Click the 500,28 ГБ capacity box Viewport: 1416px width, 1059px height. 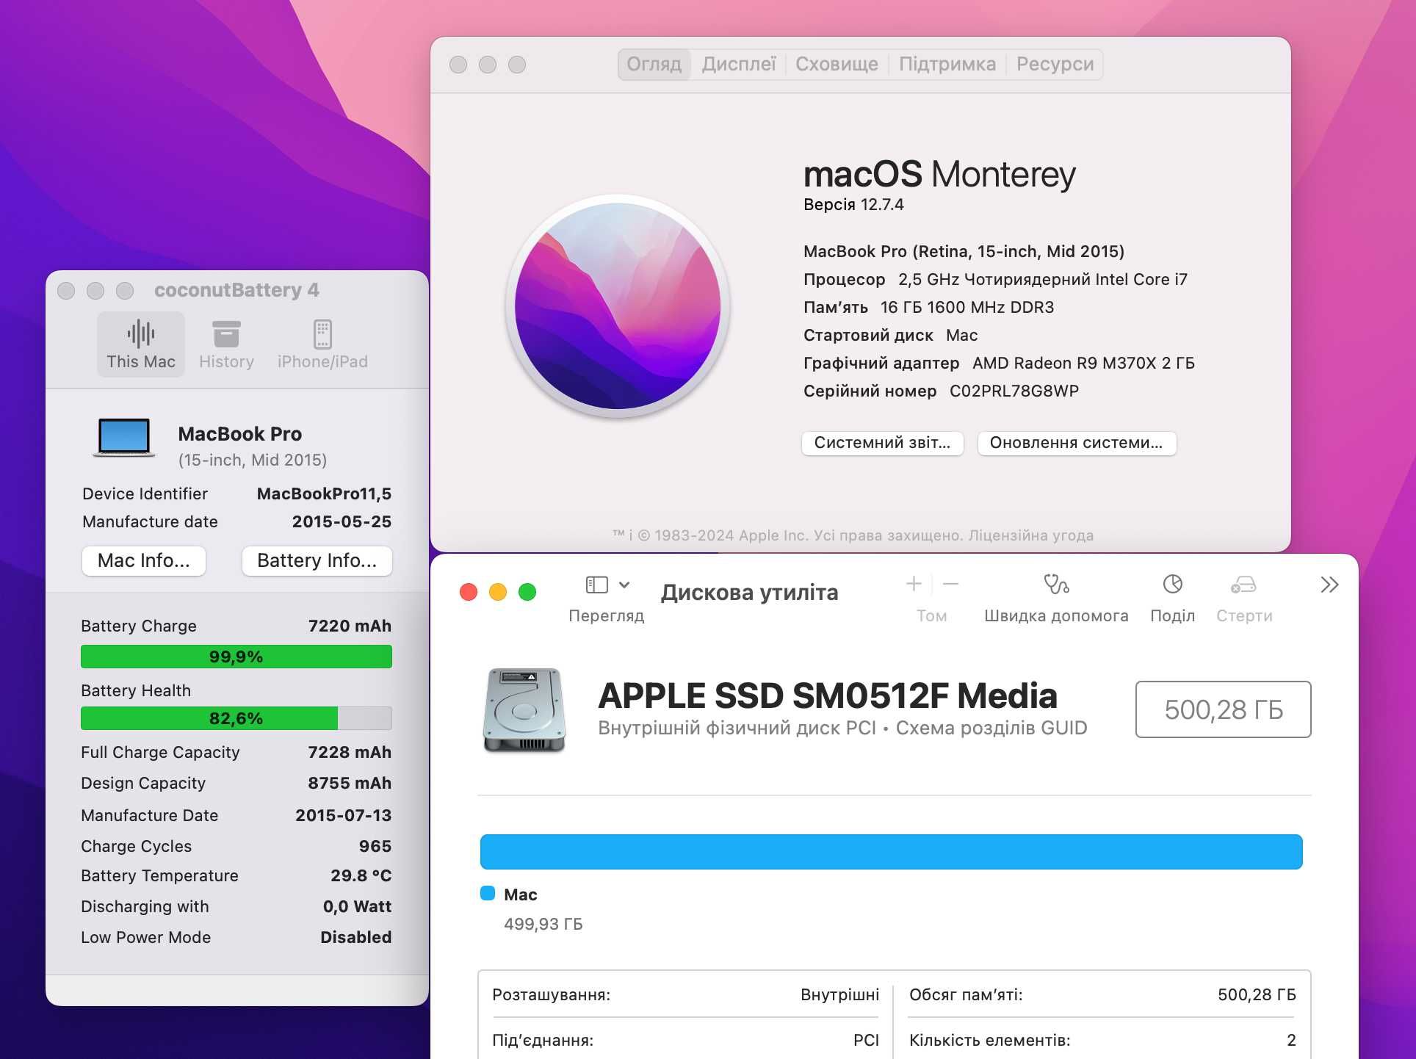(1223, 709)
